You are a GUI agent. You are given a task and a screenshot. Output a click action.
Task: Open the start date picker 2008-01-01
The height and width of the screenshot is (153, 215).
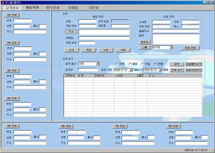point(131,70)
